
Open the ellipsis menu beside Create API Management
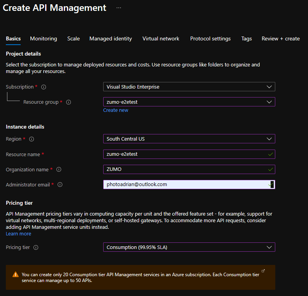click(x=119, y=8)
